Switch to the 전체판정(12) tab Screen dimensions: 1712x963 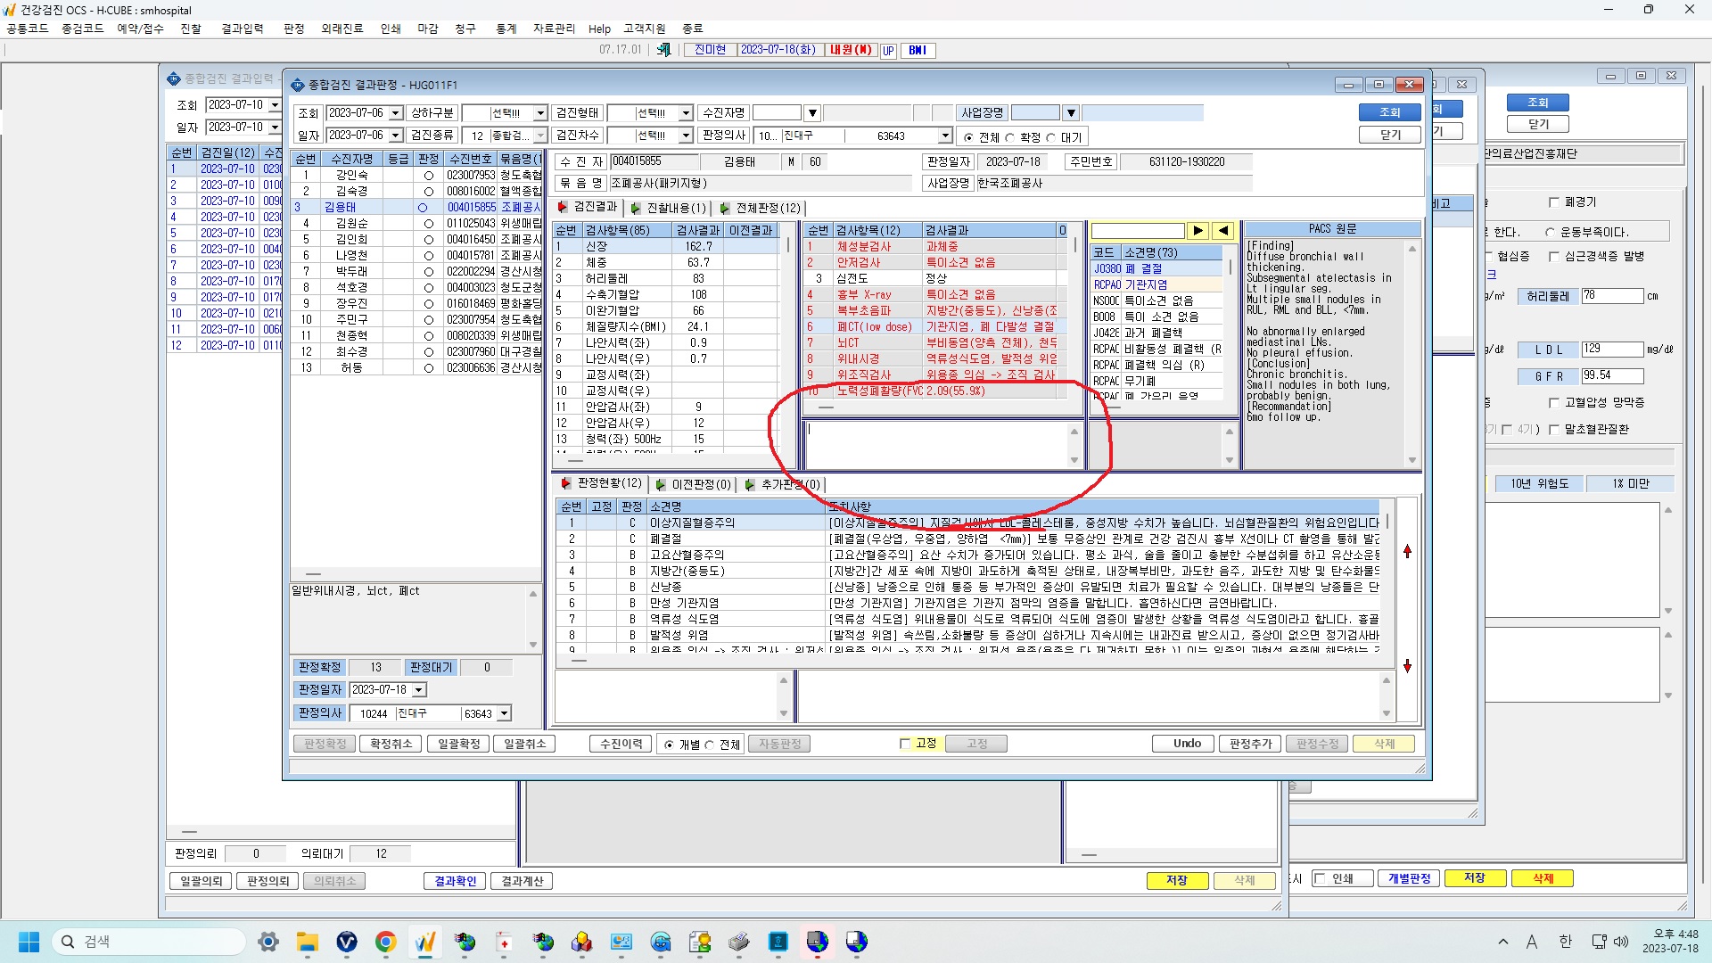point(761,208)
